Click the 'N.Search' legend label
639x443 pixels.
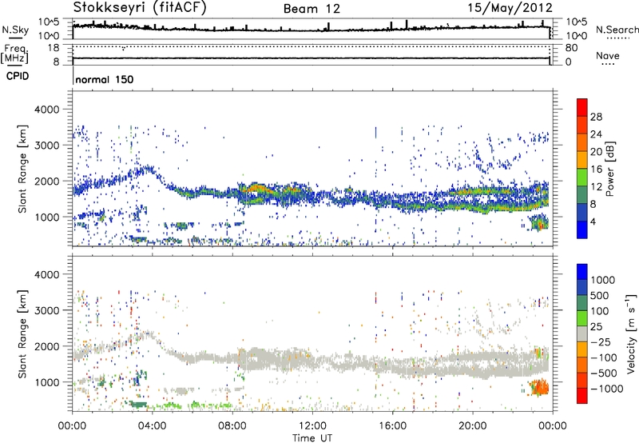(x=617, y=30)
